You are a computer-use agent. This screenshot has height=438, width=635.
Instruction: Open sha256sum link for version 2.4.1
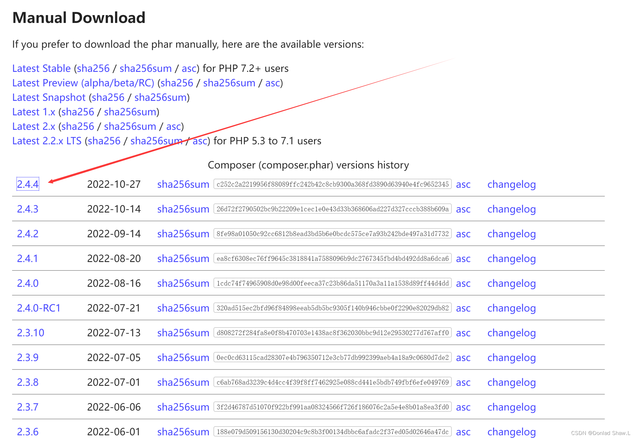point(183,258)
